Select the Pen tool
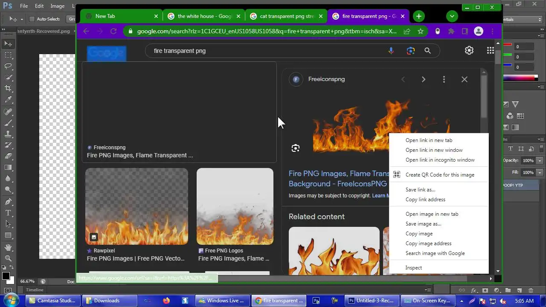 (x=8, y=201)
